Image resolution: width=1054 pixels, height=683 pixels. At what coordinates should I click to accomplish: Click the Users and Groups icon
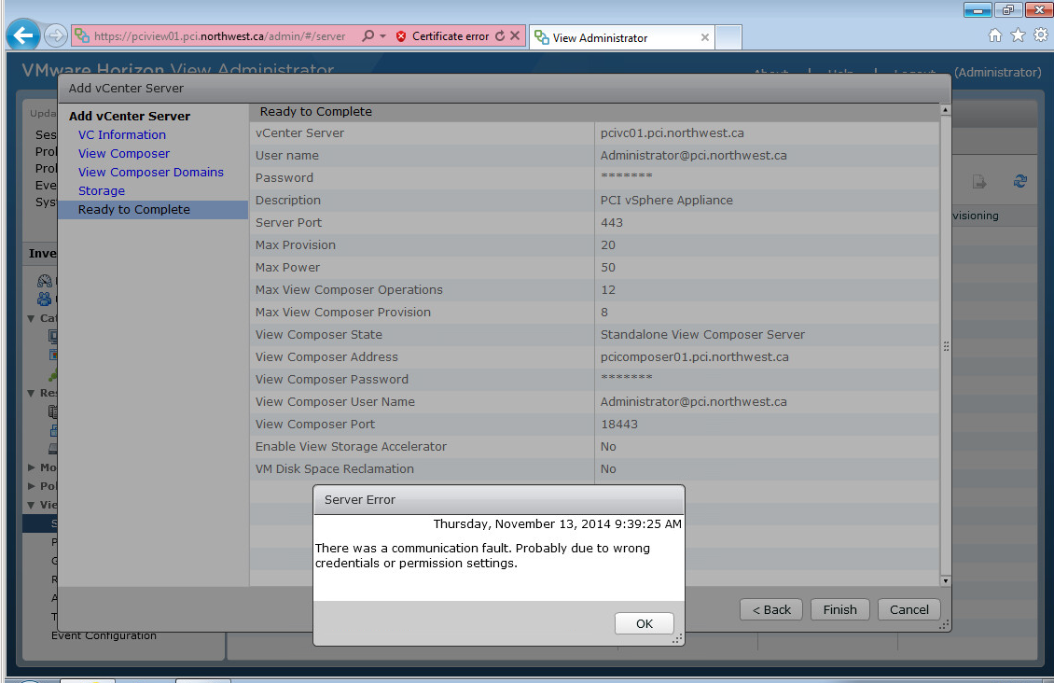coord(45,299)
